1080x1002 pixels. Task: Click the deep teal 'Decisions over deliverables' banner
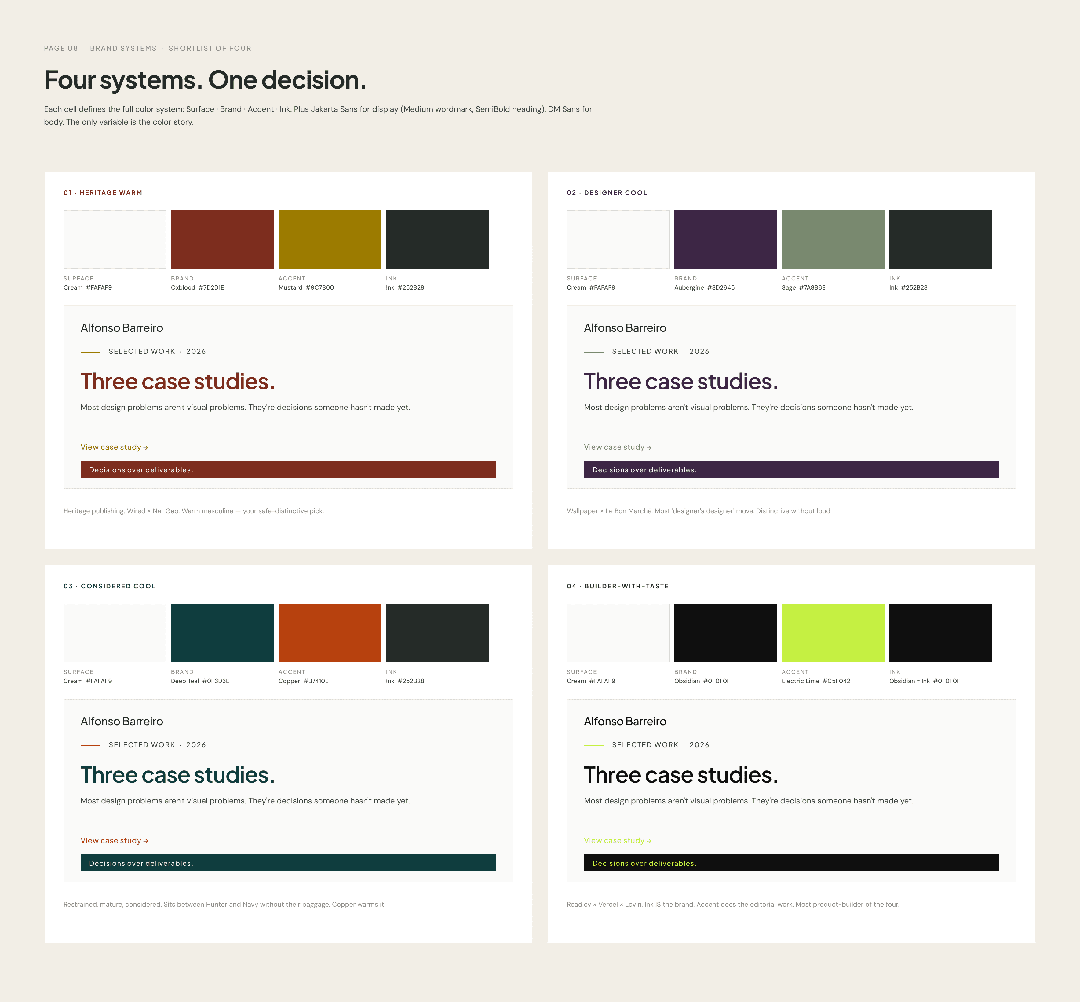288,863
